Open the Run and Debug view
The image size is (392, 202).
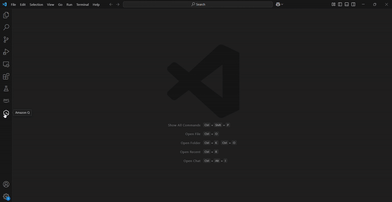(x=6, y=52)
